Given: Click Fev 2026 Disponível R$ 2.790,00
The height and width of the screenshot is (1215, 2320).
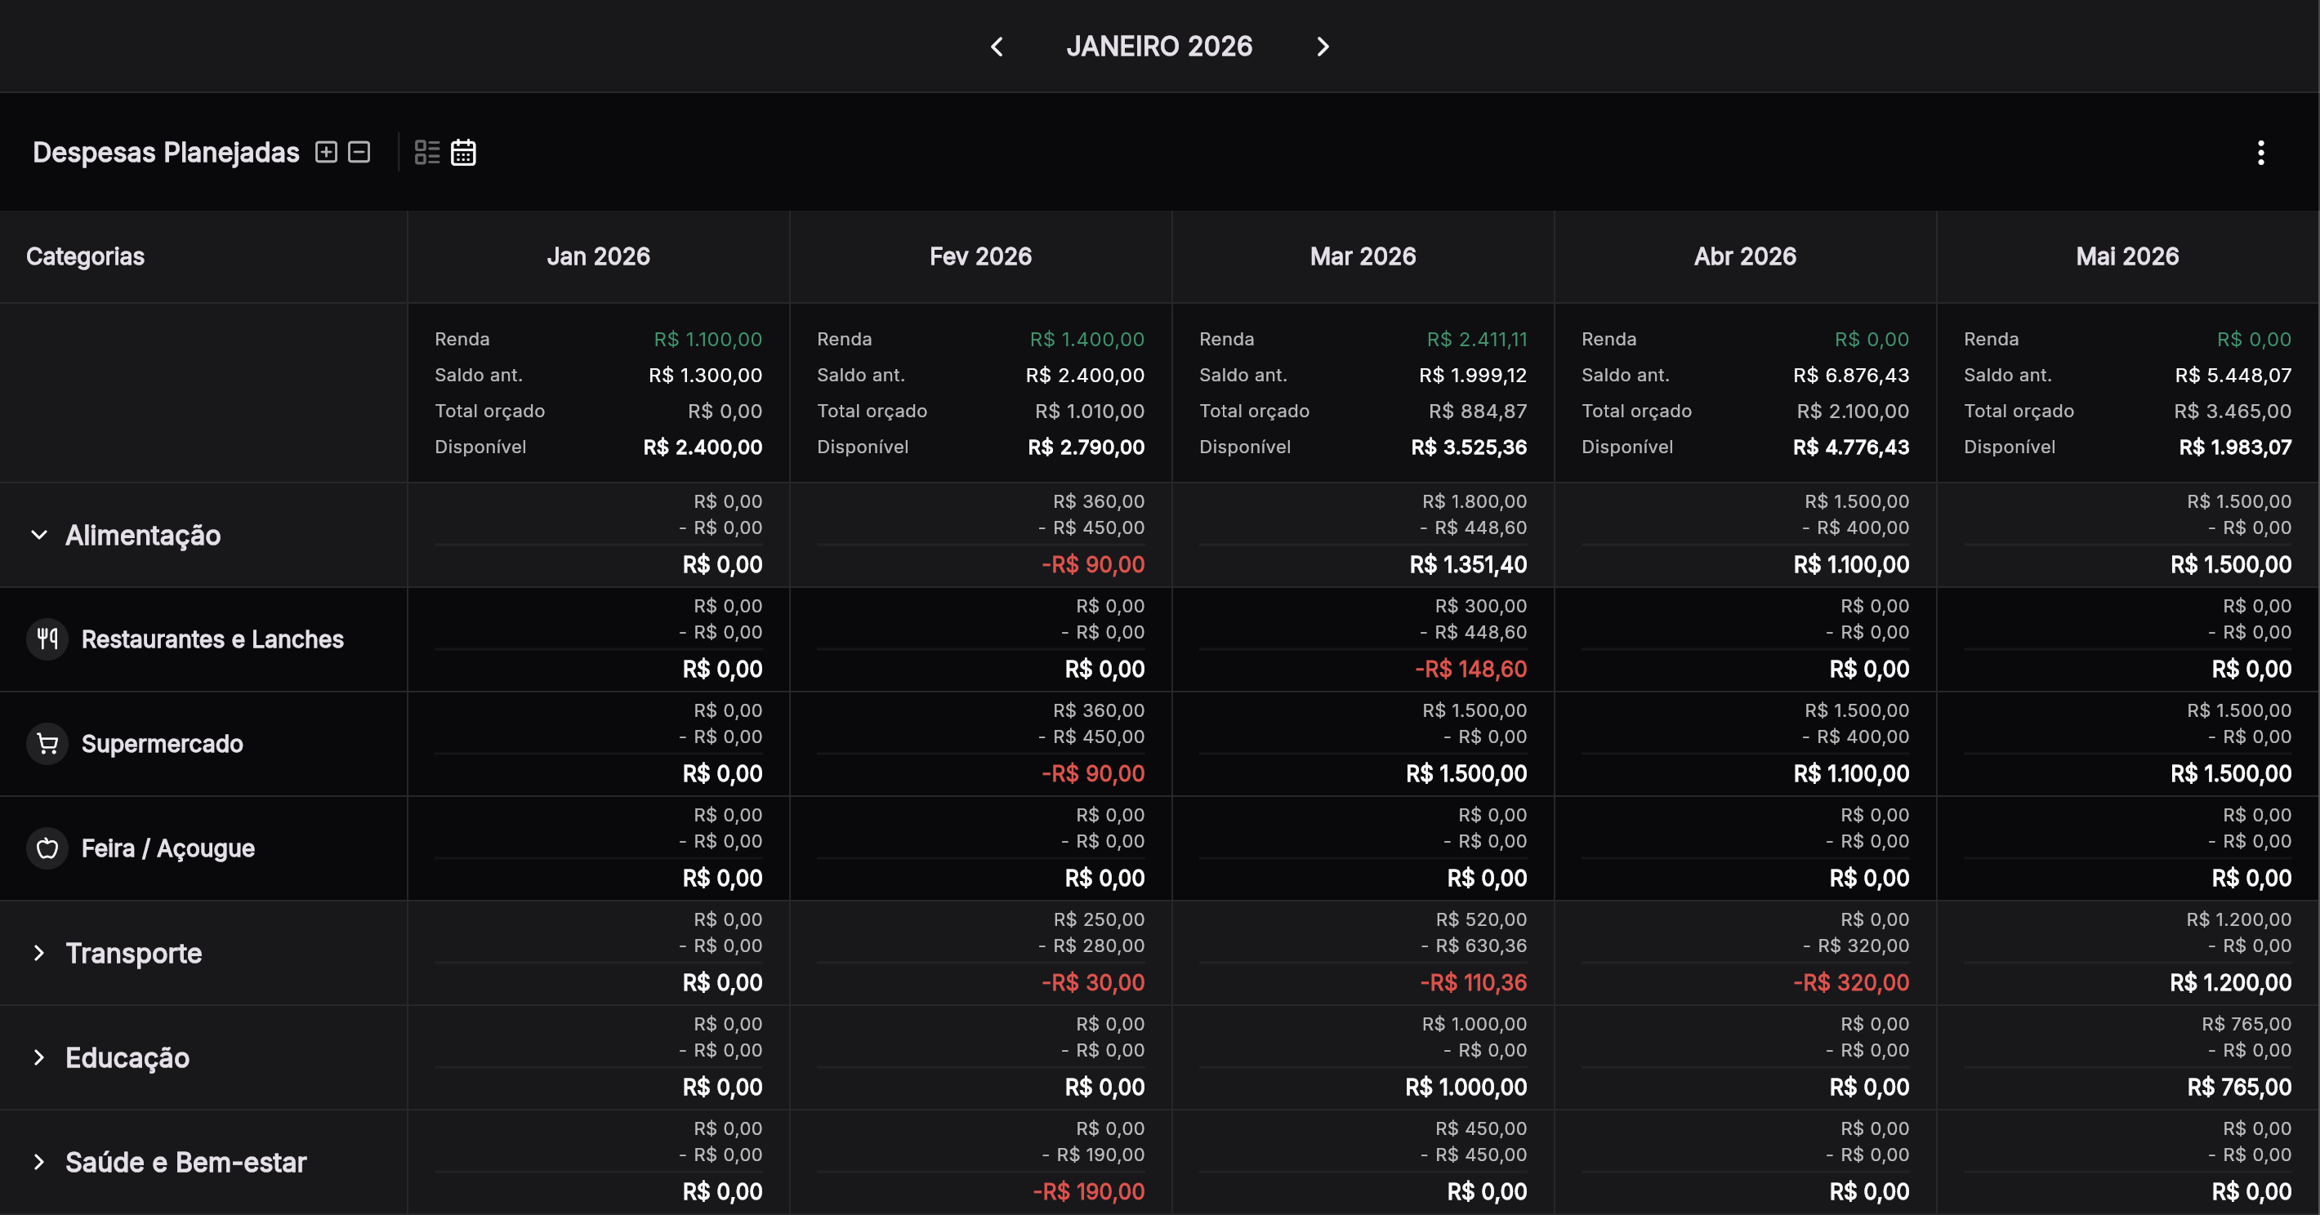Looking at the screenshot, I should coord(1086,447).
